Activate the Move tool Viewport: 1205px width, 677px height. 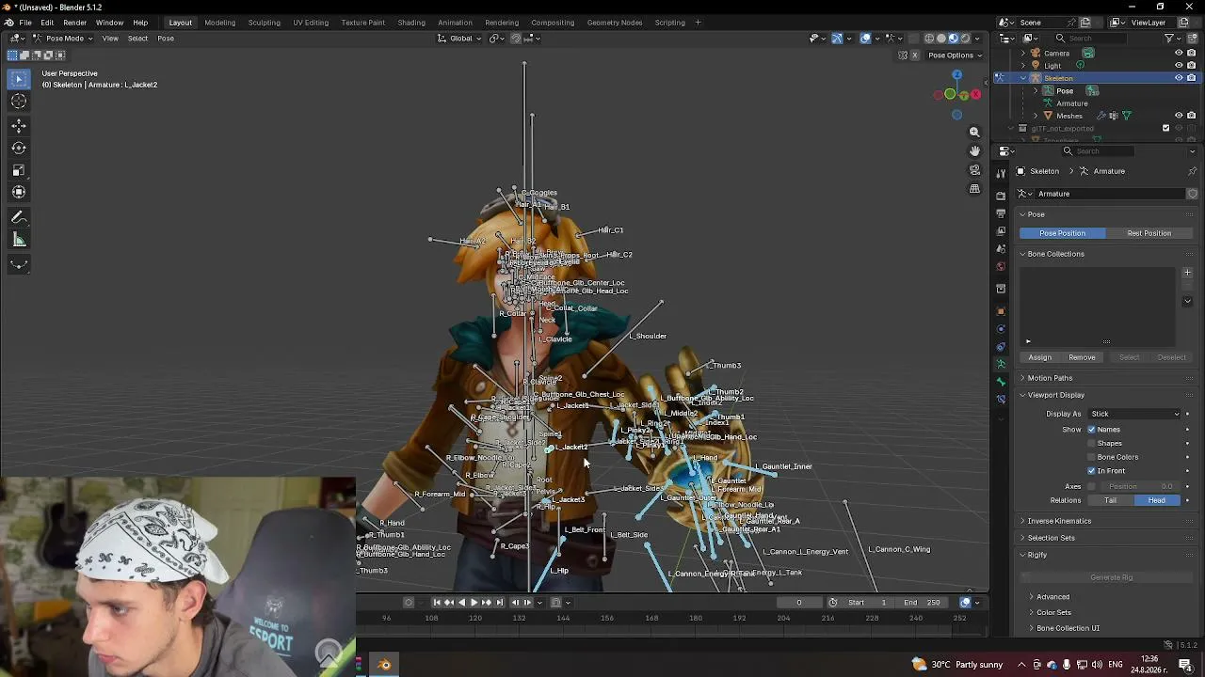(x=19, y=125)
